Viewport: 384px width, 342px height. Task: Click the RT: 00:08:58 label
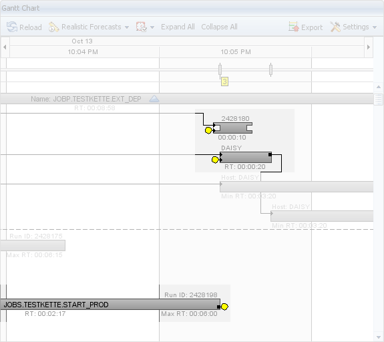click(95, 108)
